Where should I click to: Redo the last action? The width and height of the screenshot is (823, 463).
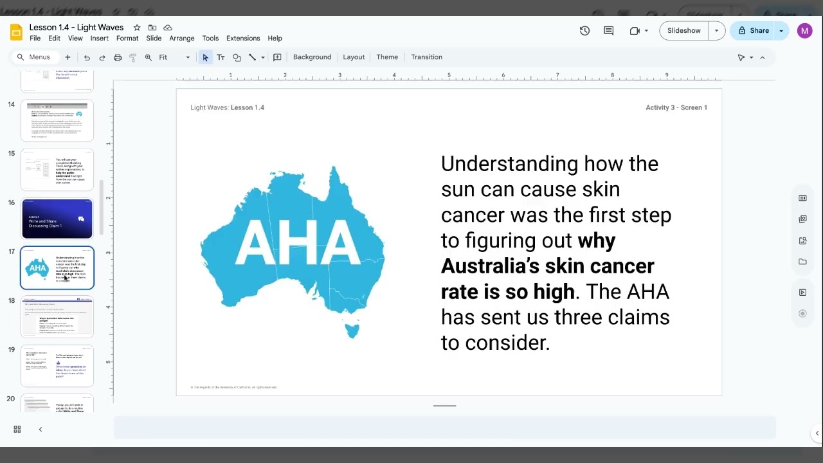click(102, 57)
